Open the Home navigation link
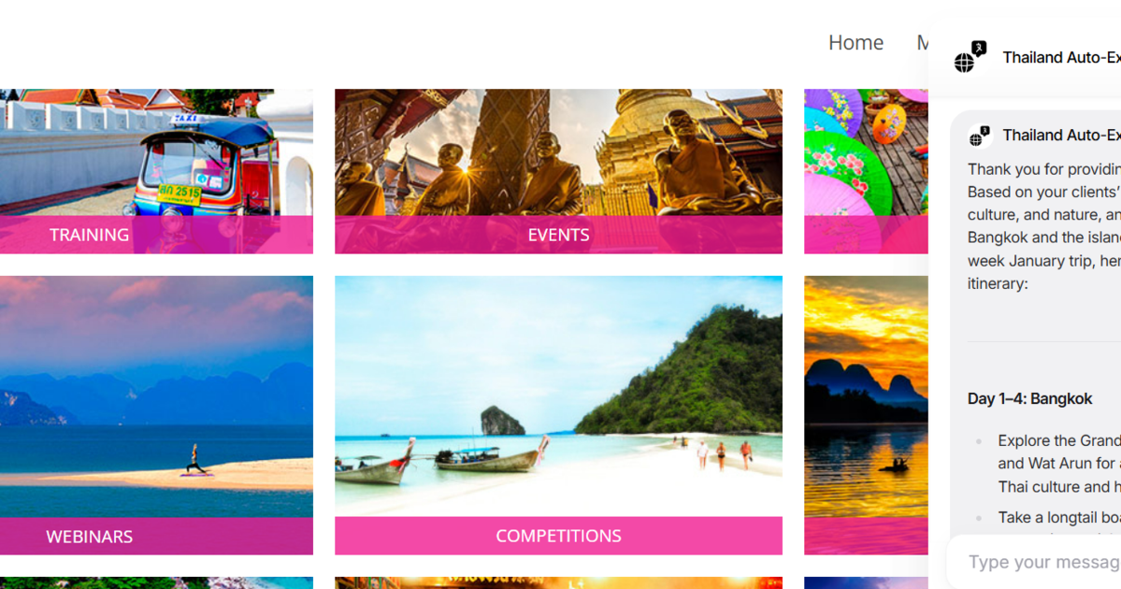The height and width of the screenshot is (589, 1121). pos(855,43)
